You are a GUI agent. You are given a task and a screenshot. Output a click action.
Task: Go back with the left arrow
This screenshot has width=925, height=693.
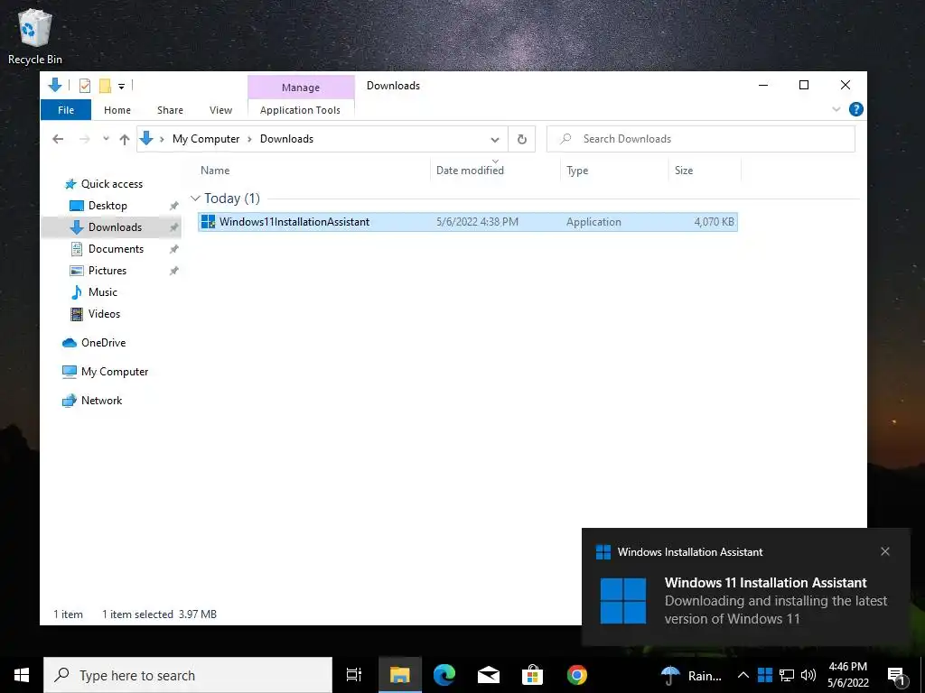(58, 139)
